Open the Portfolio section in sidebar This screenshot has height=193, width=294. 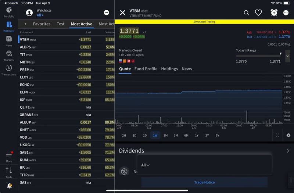click(x=9, y=12)
